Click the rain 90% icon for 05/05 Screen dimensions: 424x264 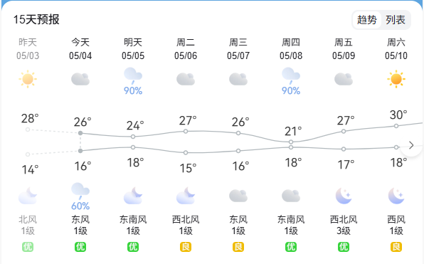point(133,80)
